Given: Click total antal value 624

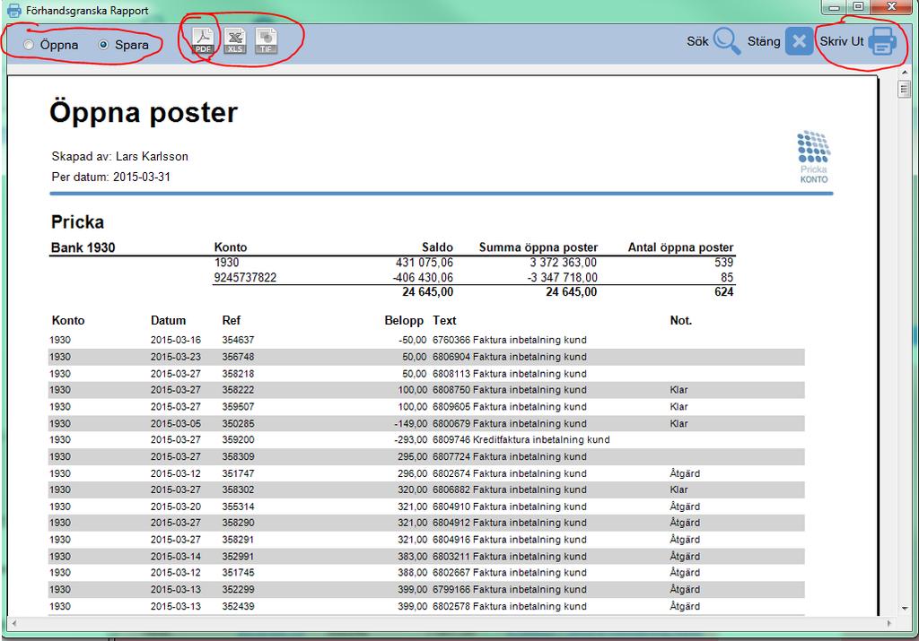Looking at the screenshot, I should tap(724, 291).
